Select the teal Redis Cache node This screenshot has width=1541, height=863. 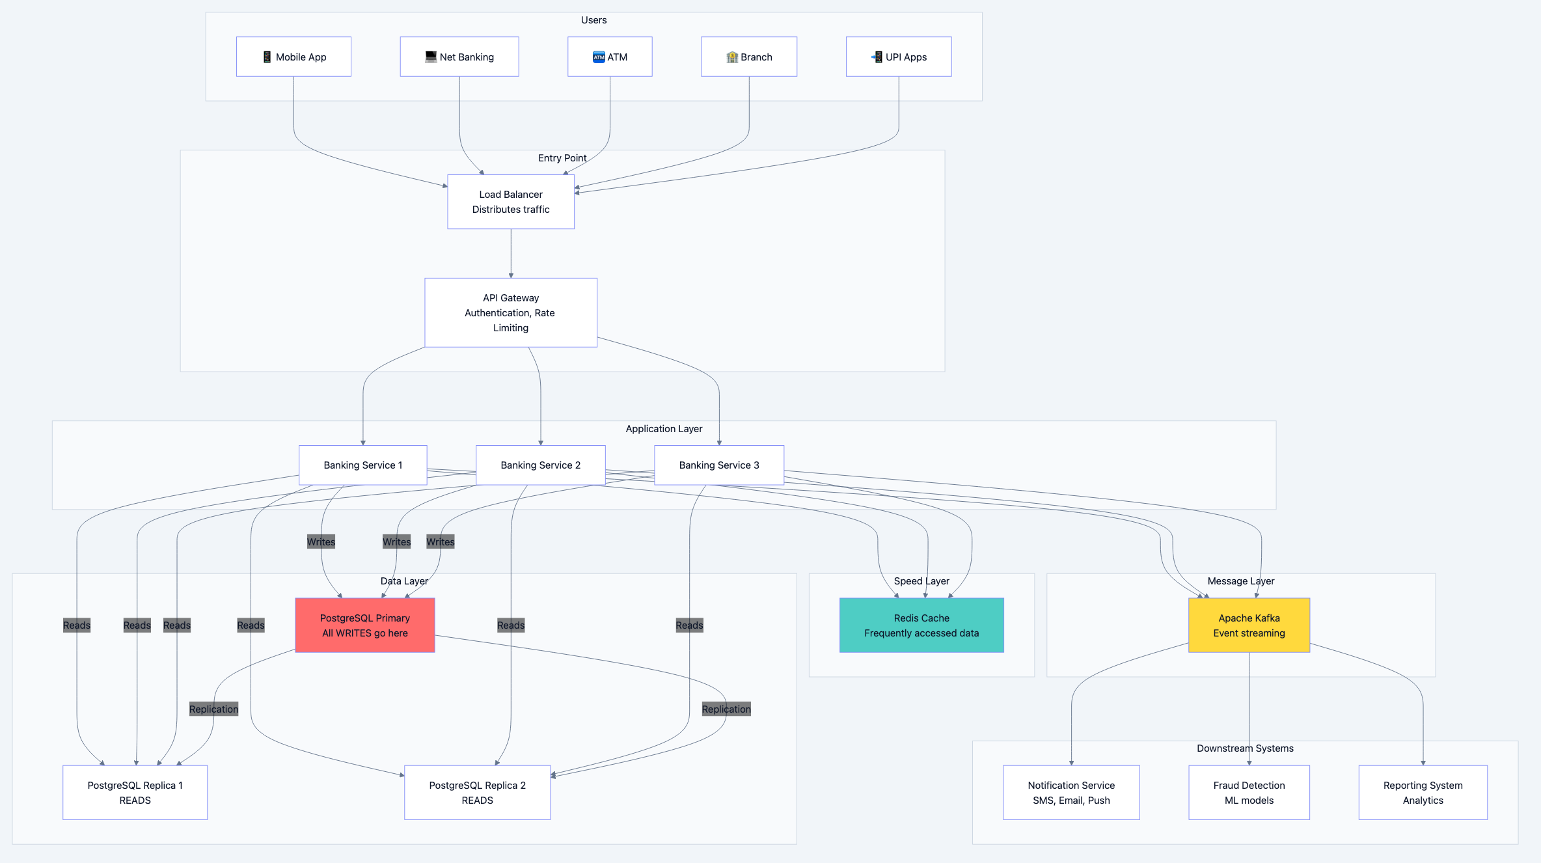(x=921, y=625)
